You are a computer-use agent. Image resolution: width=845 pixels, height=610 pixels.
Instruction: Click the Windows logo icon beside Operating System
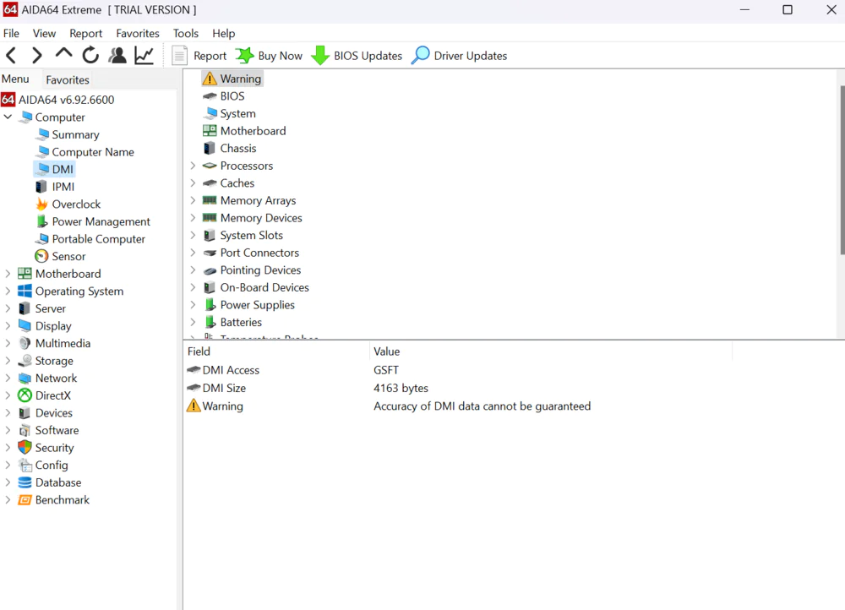coord(25,291)
